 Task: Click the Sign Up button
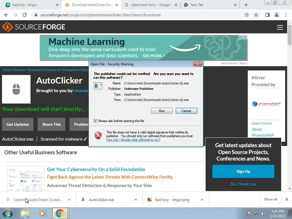(x=243, y=171)
